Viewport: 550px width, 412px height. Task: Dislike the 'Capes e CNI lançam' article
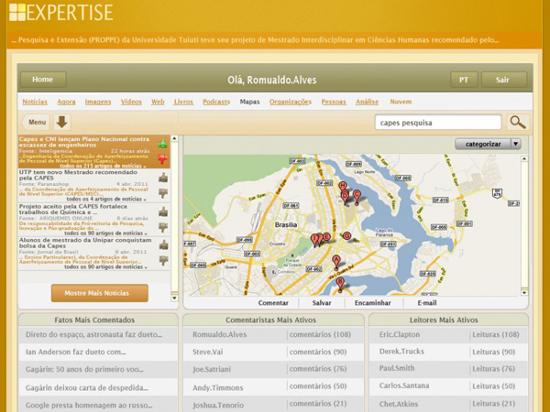[x=163, y=158]
